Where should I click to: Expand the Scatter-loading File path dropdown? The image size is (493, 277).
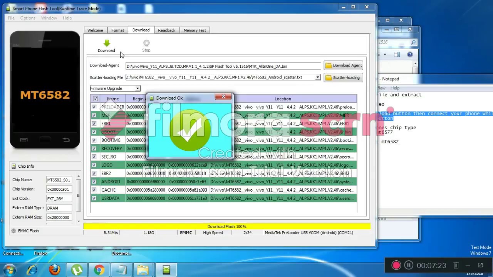click(x=318, y=77)
